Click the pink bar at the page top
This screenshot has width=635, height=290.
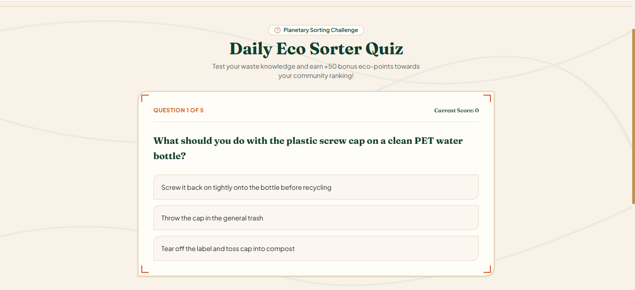coord(317,3)
